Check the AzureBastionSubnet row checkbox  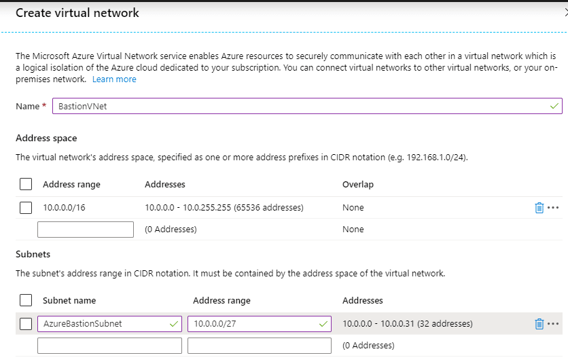pyautogui.click(x=26, y=324)
